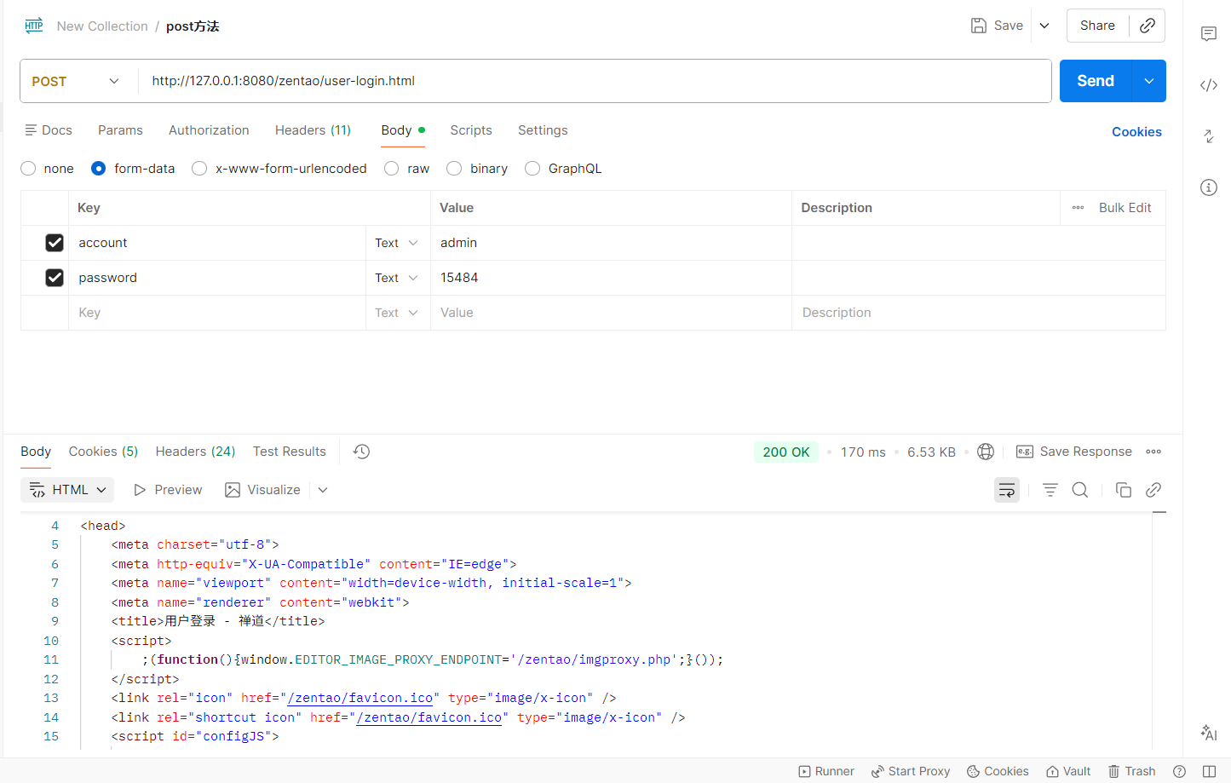Open the response history clock icon
The height and width of the screenshot is (783, 1231).
point(361,452)
